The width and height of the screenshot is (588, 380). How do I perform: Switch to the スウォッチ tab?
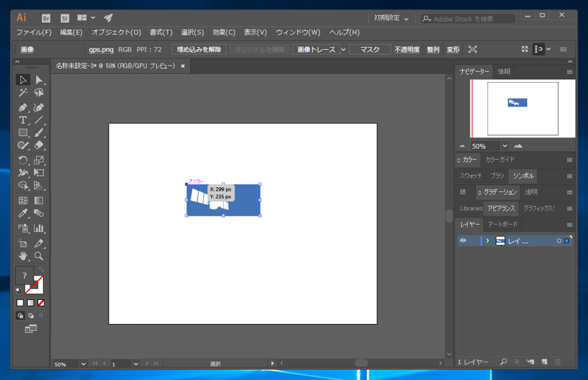(x=470, y=176)
